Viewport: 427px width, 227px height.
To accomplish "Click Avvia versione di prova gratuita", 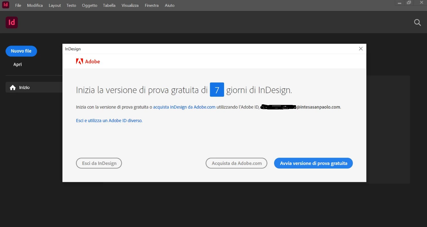I will (x=313, y=163).
